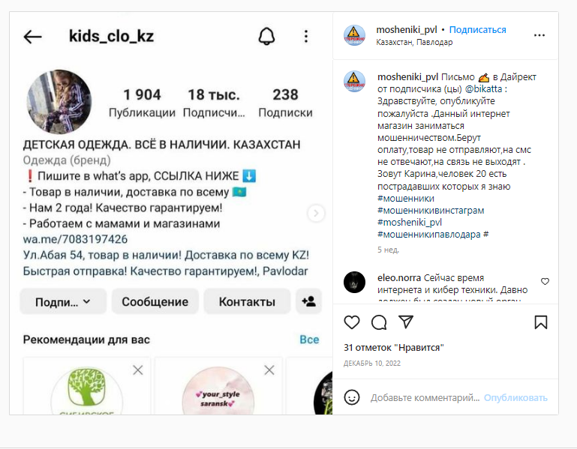This screenshot has width=577, height=449.
Task: Click the Подписаться link
Action: coord(478,30)
